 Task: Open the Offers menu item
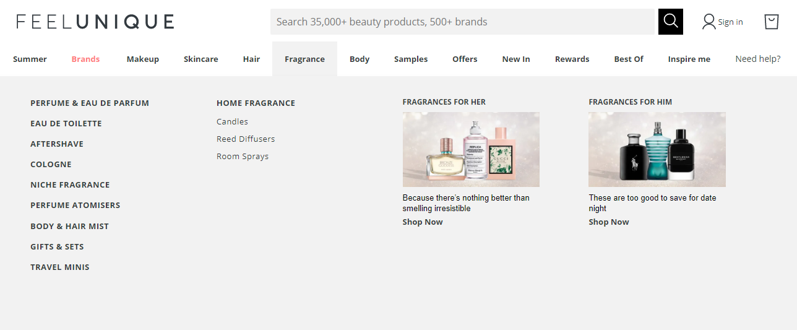tap(465, 59)
